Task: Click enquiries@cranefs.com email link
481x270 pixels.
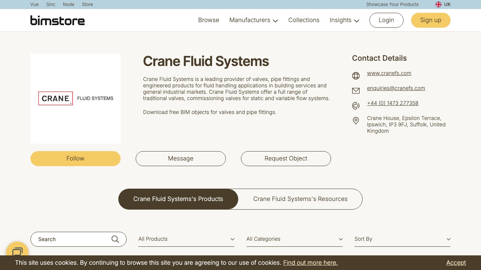Action: (396, 88)
